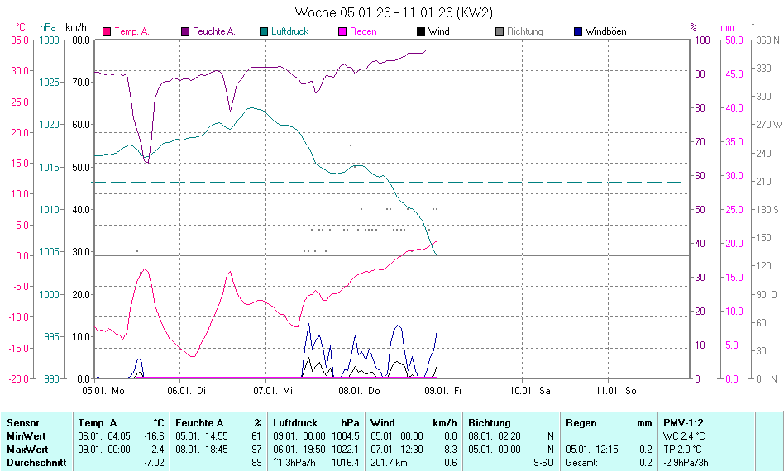The image size is (784, 471).
Task: Click the PMV-1:2 table header
Action: pos(682,423)
